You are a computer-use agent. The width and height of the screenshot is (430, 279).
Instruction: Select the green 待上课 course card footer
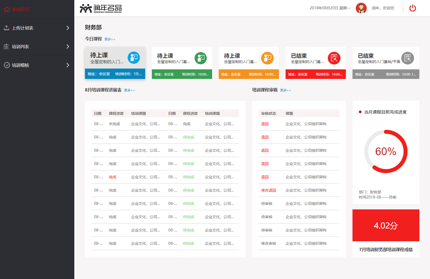click(182, 74)
